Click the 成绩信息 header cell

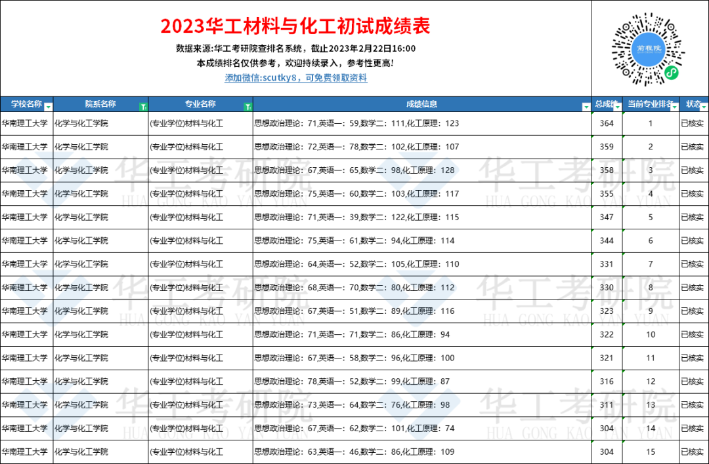(x=422, y=104)
